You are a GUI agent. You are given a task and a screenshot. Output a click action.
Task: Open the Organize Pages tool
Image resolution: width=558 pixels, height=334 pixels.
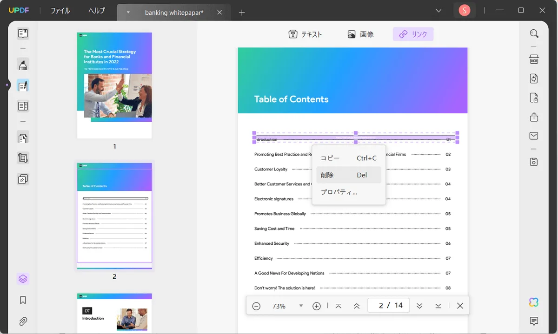pyautogui.click(x=23, y=138)
